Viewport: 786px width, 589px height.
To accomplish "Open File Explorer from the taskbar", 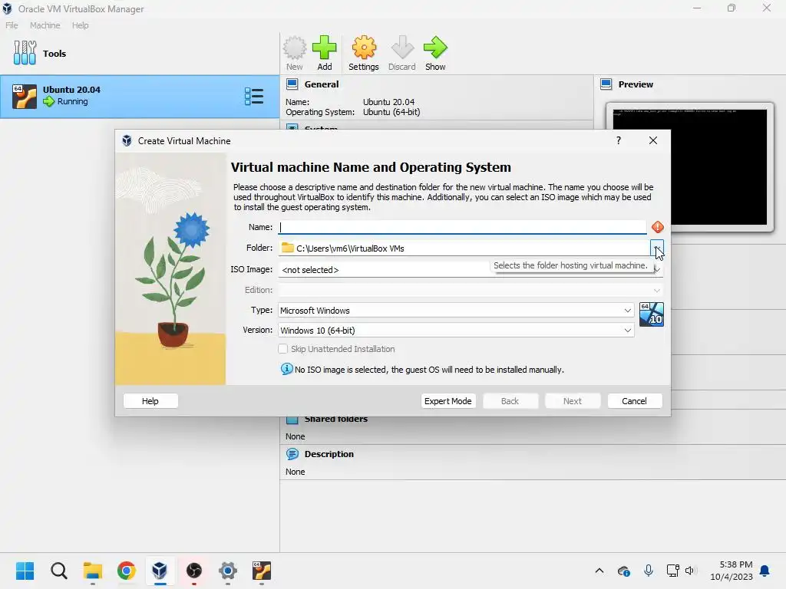I will click(93, 571).
